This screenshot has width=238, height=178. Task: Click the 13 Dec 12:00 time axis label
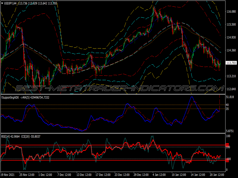(84, 175)
